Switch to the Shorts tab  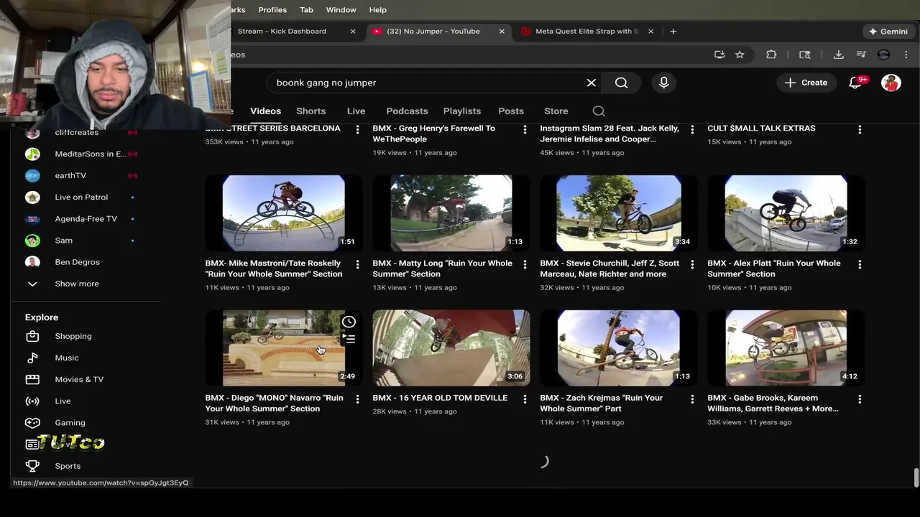pos(311,111)
